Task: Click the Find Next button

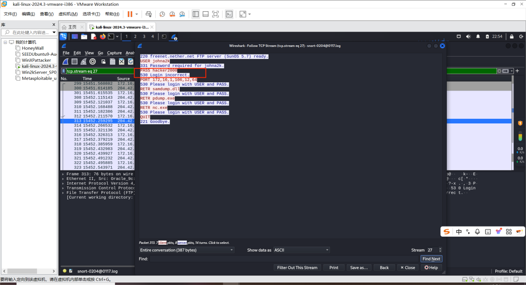Action: tap(431, 259)
